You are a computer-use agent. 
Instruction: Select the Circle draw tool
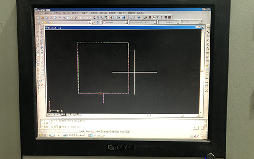tap(37, 51)
